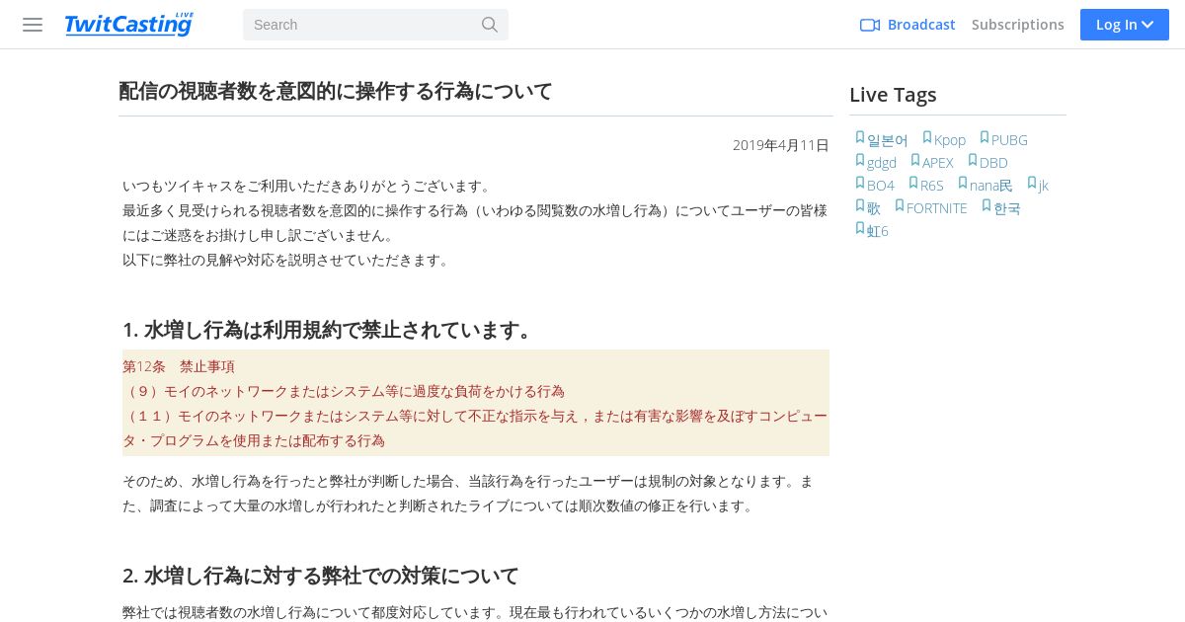Expand the Log In dropdown button

(x=1125, y=25)
